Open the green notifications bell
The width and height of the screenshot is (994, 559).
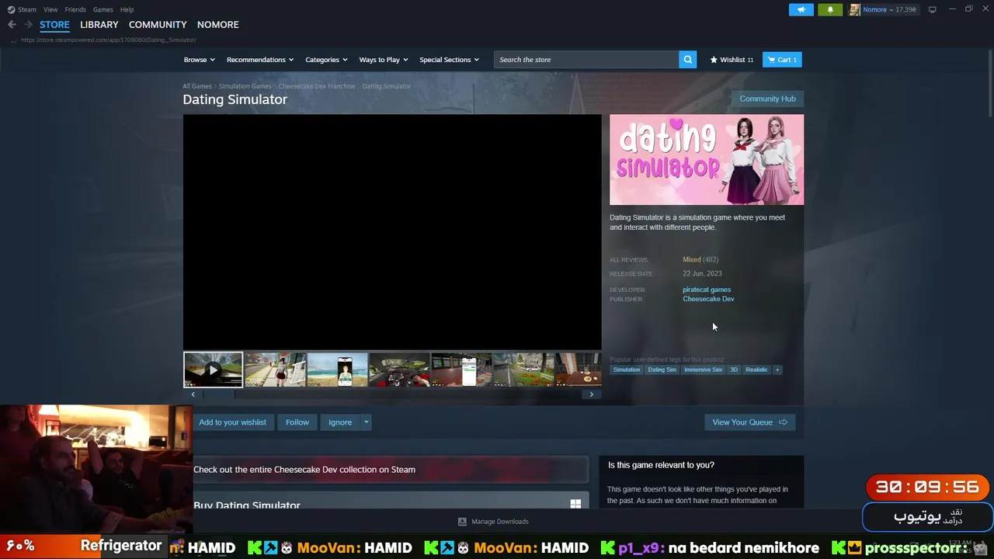pyautogui.click(x=830, y=9)
